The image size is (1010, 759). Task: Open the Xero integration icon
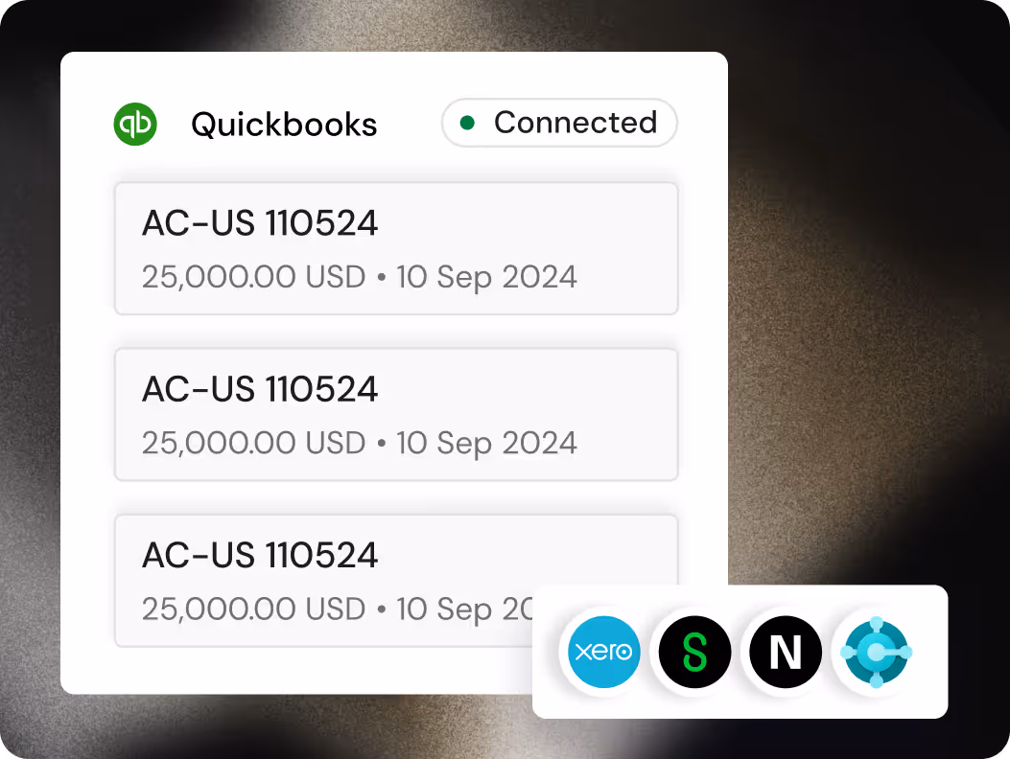click(x=603, y=652)
